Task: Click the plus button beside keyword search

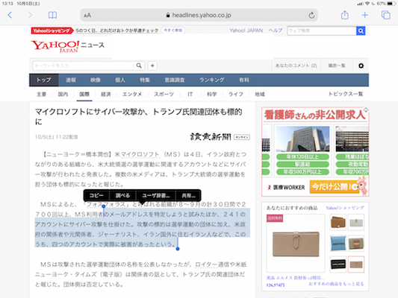Action: [152, 66]
